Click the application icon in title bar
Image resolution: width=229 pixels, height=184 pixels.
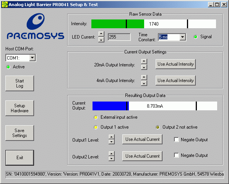click(4, 5)
